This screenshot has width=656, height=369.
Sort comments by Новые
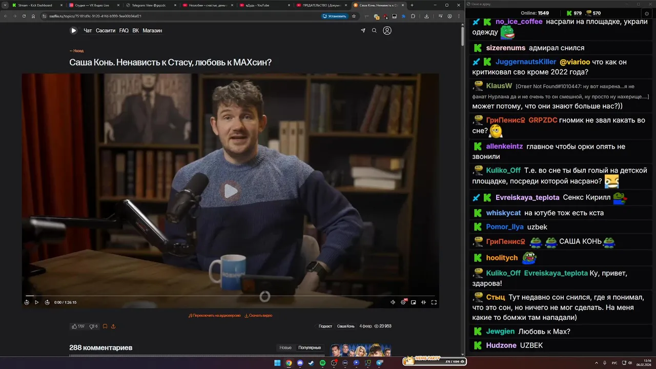tap(285, 347)
